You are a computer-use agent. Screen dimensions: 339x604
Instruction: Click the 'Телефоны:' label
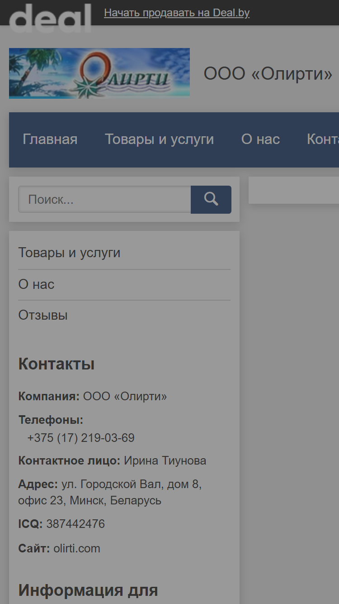(51, 420)
